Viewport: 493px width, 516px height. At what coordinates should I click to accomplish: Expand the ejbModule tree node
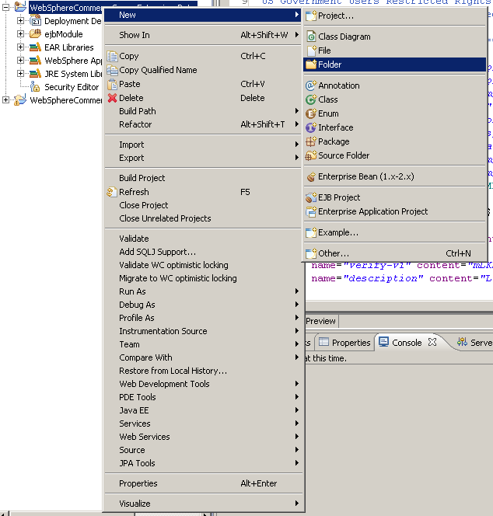point(21,34)
